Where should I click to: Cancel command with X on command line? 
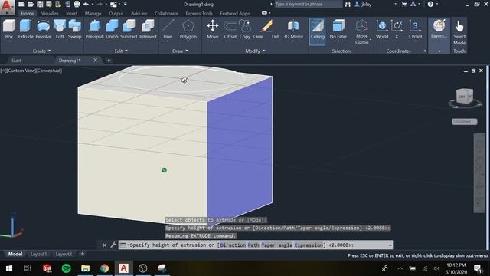(x=105, y=245)
